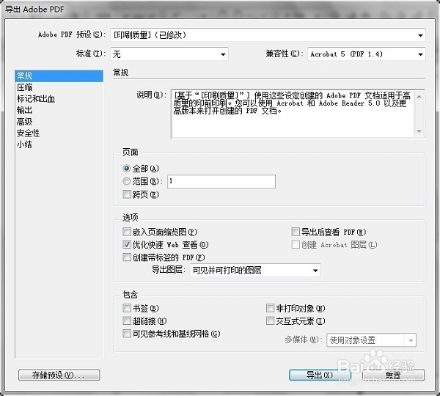Go to the 高级 settings section

pyautogui.click(x=25, y=121)
